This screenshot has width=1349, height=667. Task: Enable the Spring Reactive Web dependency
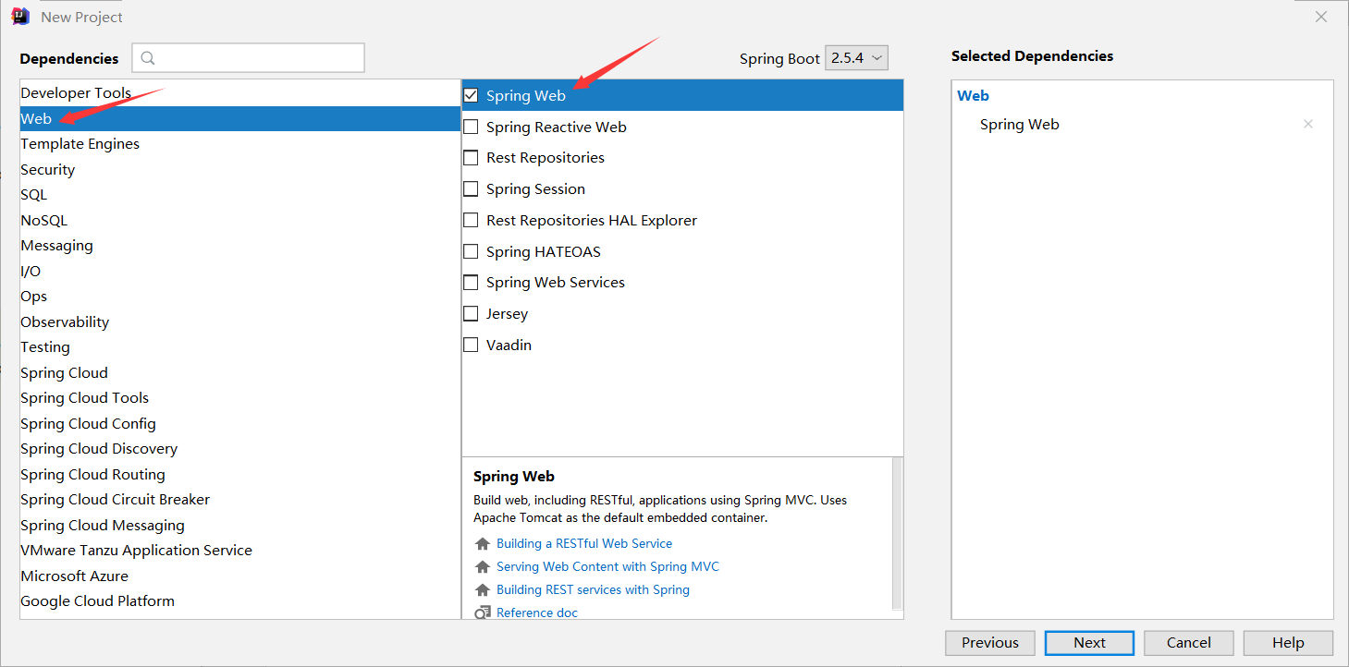click(x=471, y=127)
